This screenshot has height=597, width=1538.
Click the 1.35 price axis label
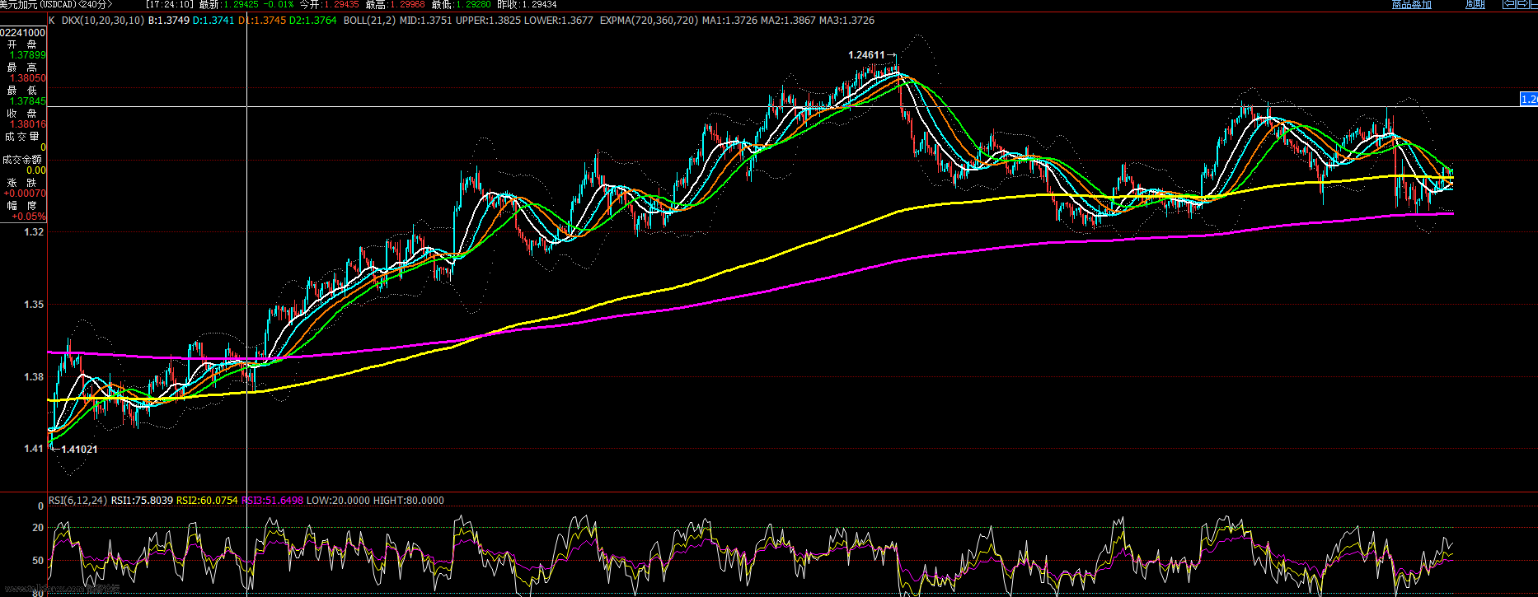(34, 305)
